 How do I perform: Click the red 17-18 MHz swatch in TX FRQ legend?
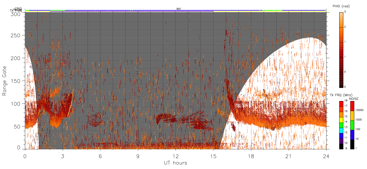[341, 104]
